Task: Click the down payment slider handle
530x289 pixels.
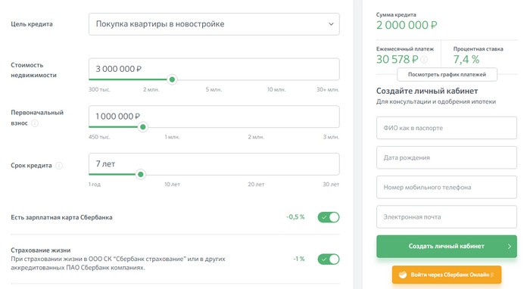Action: point(143,127)
